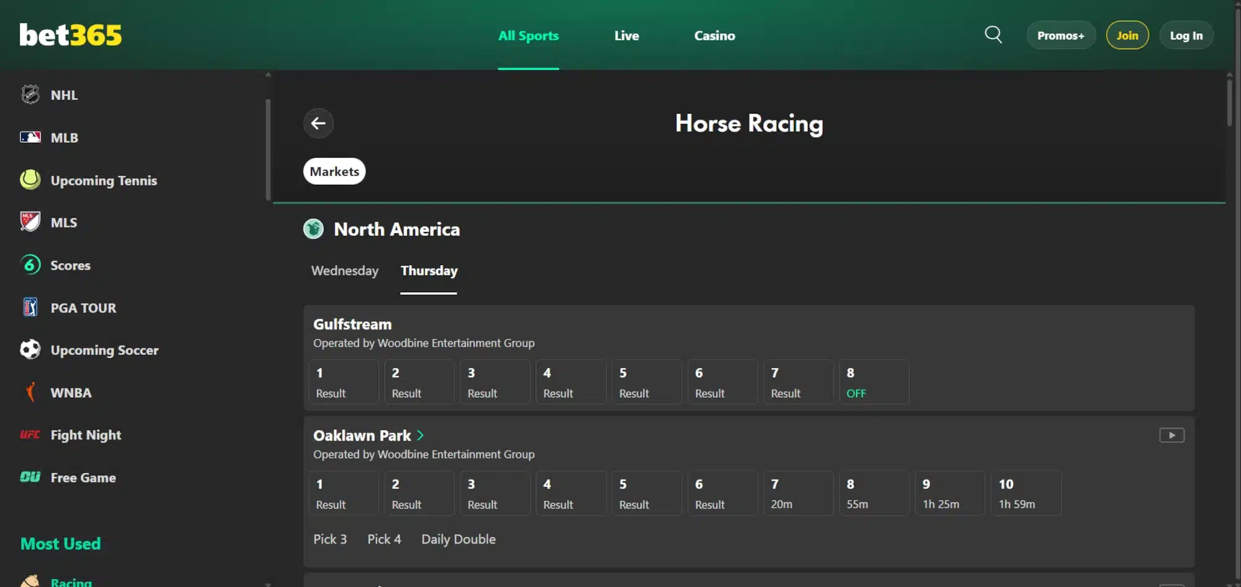View Oaklawn Park race 2 result
Image resolution: width=1241 pixels, height=587 pixels.
click(x=419, y=493)
